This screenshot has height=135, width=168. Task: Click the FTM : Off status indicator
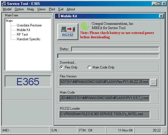(92, 130)
